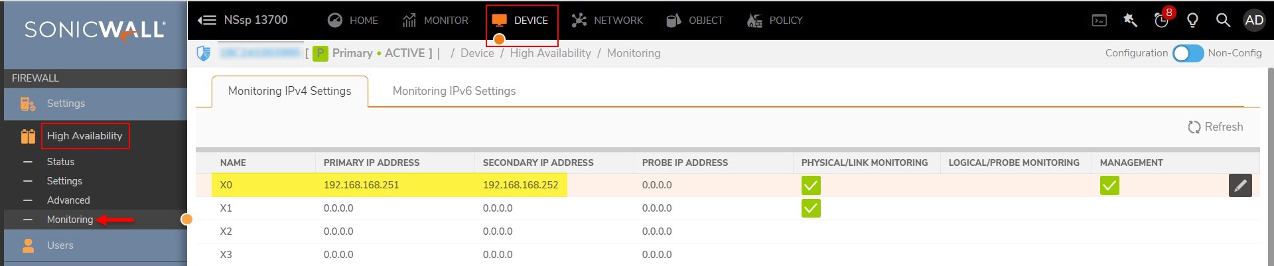This screenshot has width=1274, height=266.
Task: Expand the Users section in sidebar
Action: point(60,245)
